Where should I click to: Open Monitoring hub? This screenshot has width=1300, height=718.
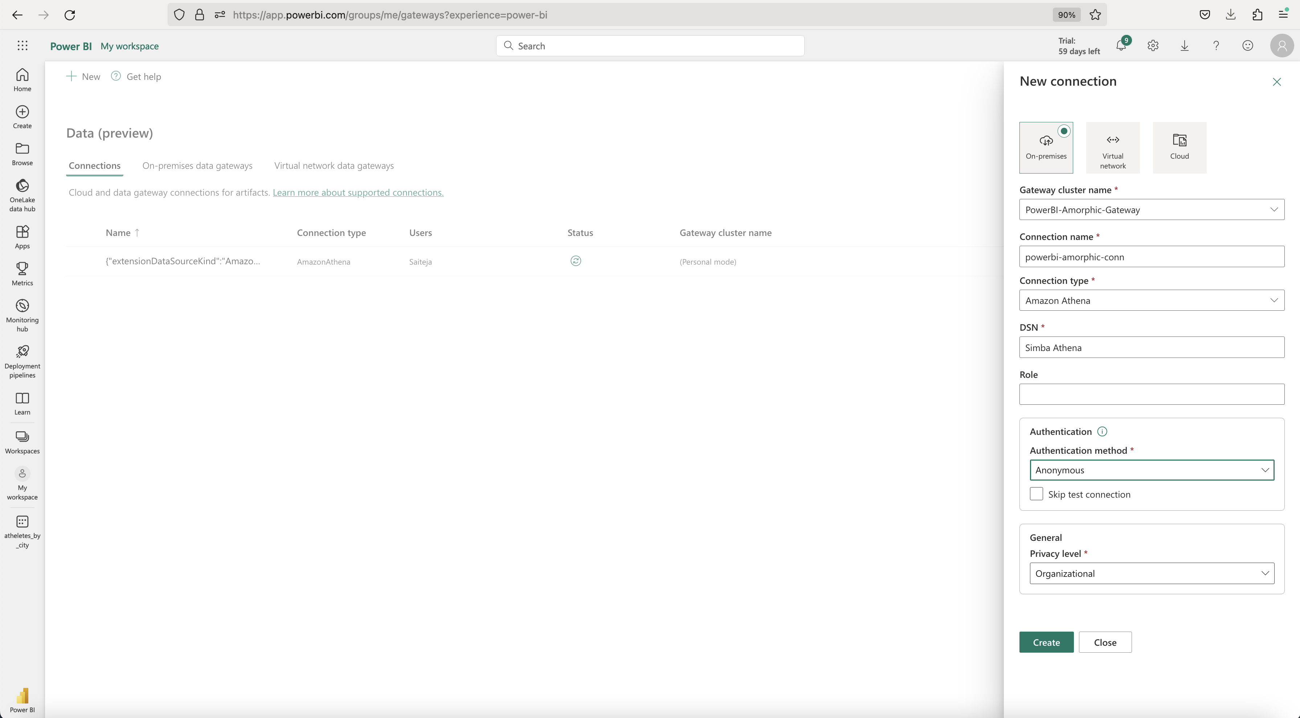(x=22, y=315)
